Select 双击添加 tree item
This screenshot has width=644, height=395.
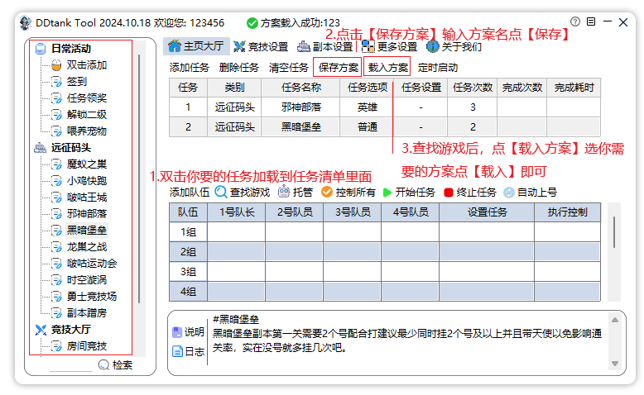87,64
